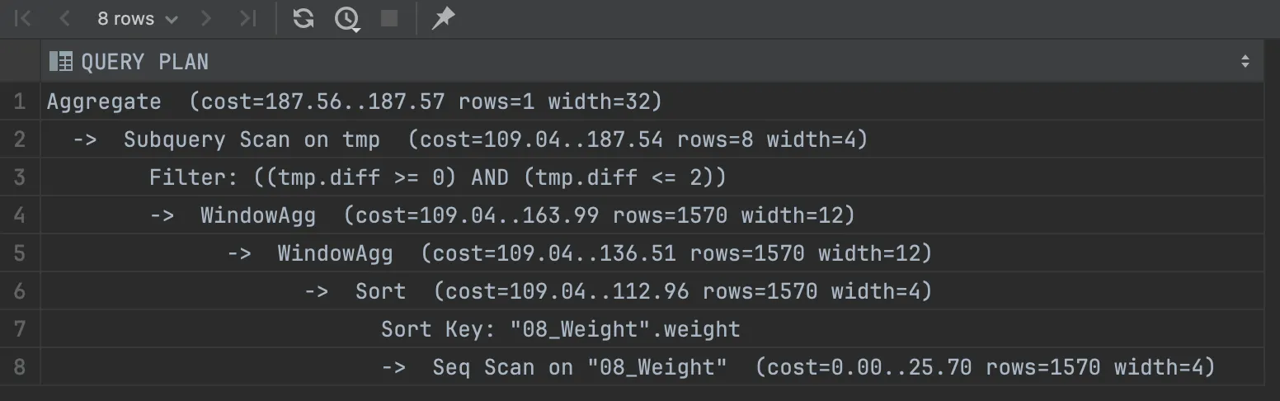This screenshot has width=1280, height=401.
Task: Go to first page arrow icon
Action: click(x=24, y=18)
